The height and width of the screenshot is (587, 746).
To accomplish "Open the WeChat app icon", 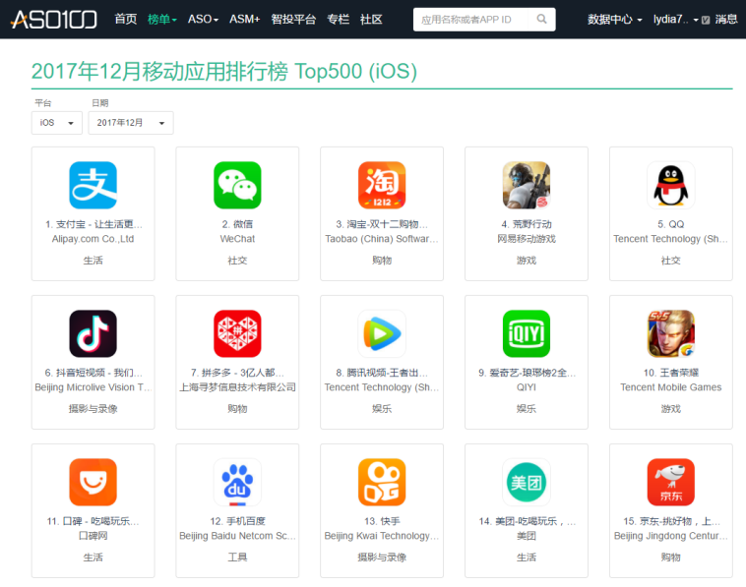I will point(237,186).
